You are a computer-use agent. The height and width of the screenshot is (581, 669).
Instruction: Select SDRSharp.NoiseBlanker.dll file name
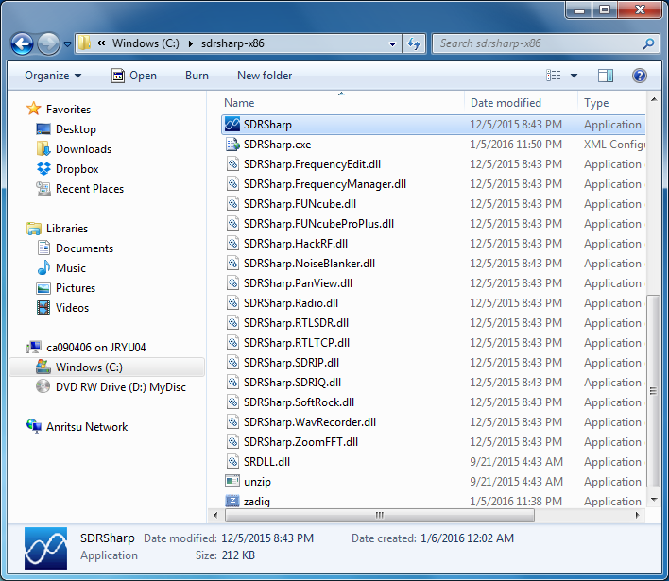pyautogui.click(x=309, y=264)
